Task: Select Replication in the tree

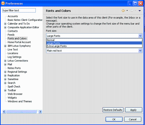Action: (14, 75)
